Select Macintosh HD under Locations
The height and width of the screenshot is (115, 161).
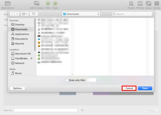pos(21,54)
